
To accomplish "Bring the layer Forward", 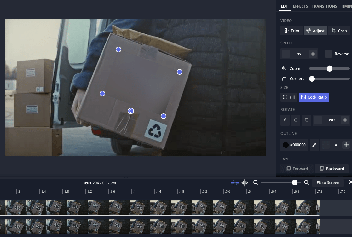I will click(297, 169).
